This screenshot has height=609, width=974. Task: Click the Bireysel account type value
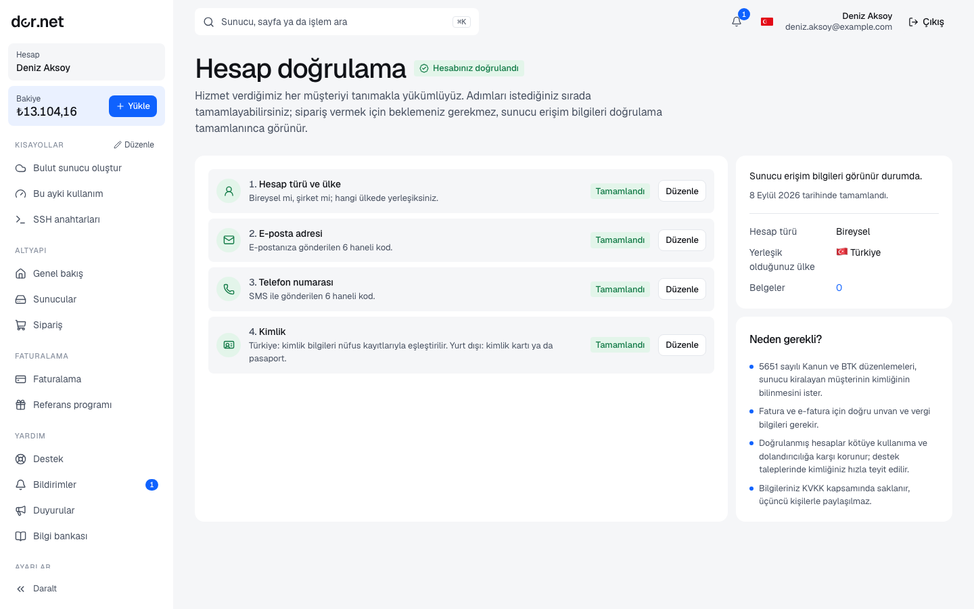(x=853, y=231)
